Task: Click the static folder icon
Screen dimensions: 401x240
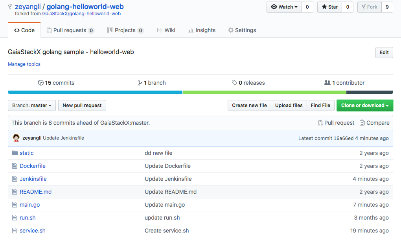Action: pos(15,153)
